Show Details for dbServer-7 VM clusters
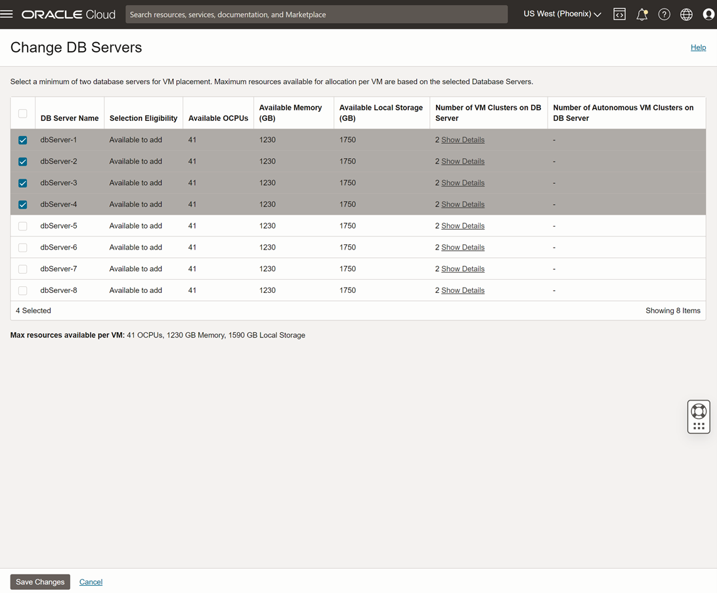 click(462, 269)
